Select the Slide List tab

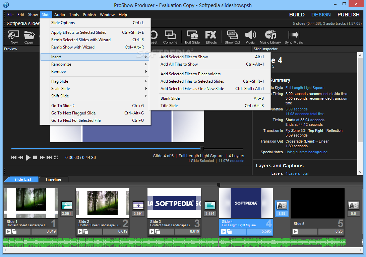point(23,179)
